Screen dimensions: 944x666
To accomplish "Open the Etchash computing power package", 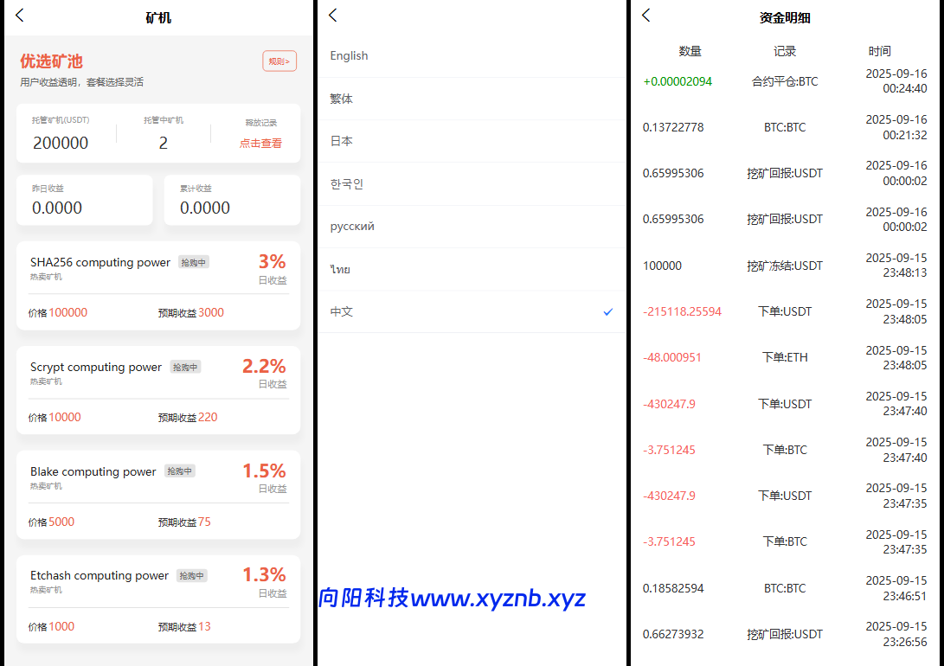I will [157, 597].
